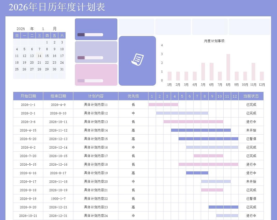Select the start date 2026-1-1
The width and height of the screenshot is (277, 220).
[28, 105]
